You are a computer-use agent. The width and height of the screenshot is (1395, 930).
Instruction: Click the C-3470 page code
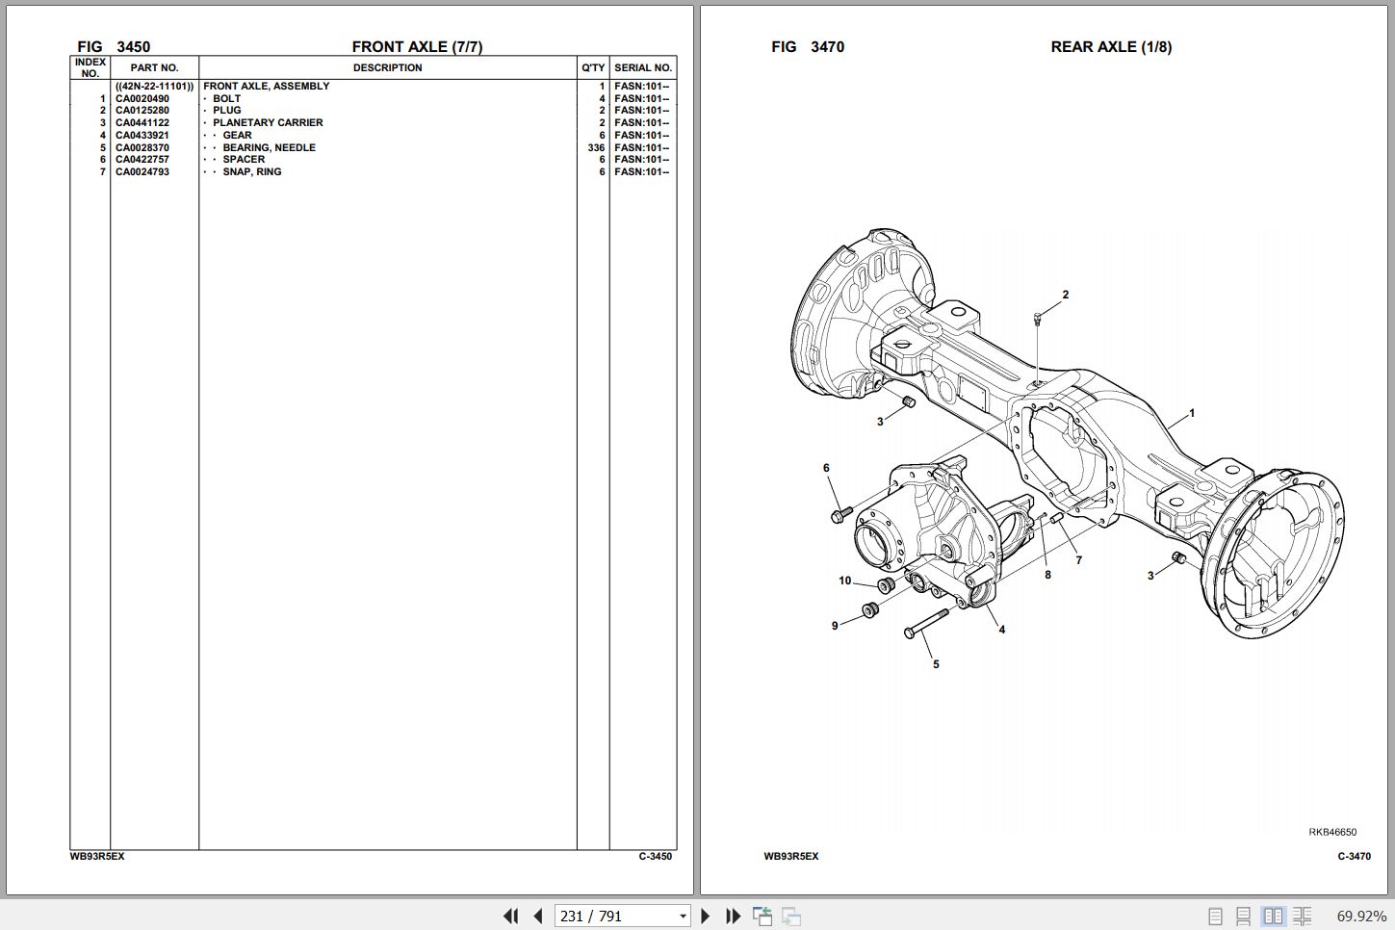pos(1354,856)
